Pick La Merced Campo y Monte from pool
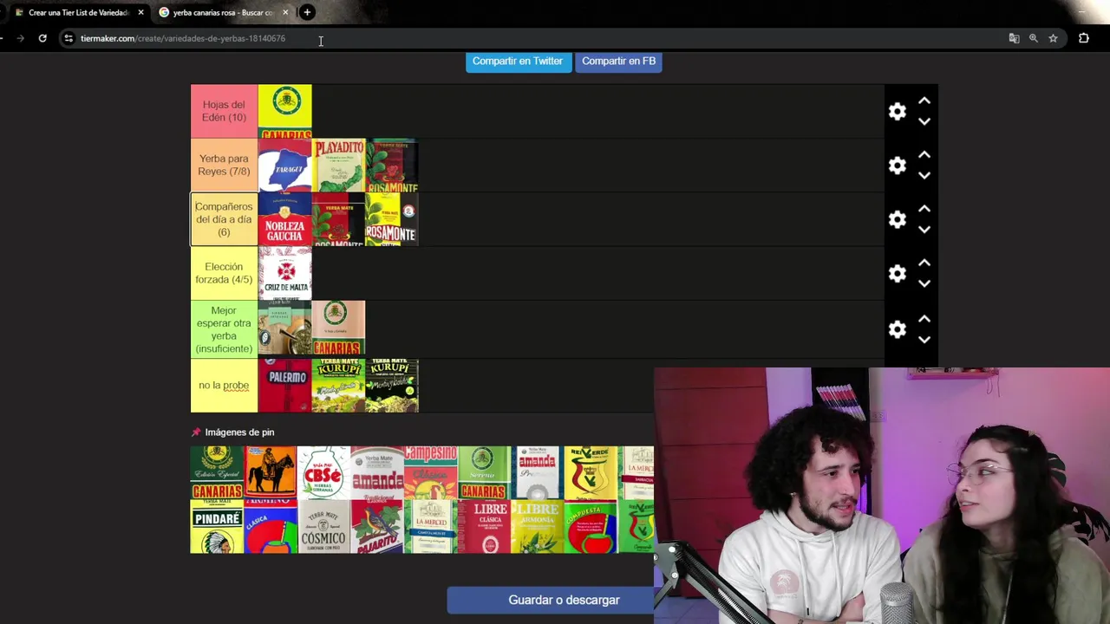 [430, 527]
